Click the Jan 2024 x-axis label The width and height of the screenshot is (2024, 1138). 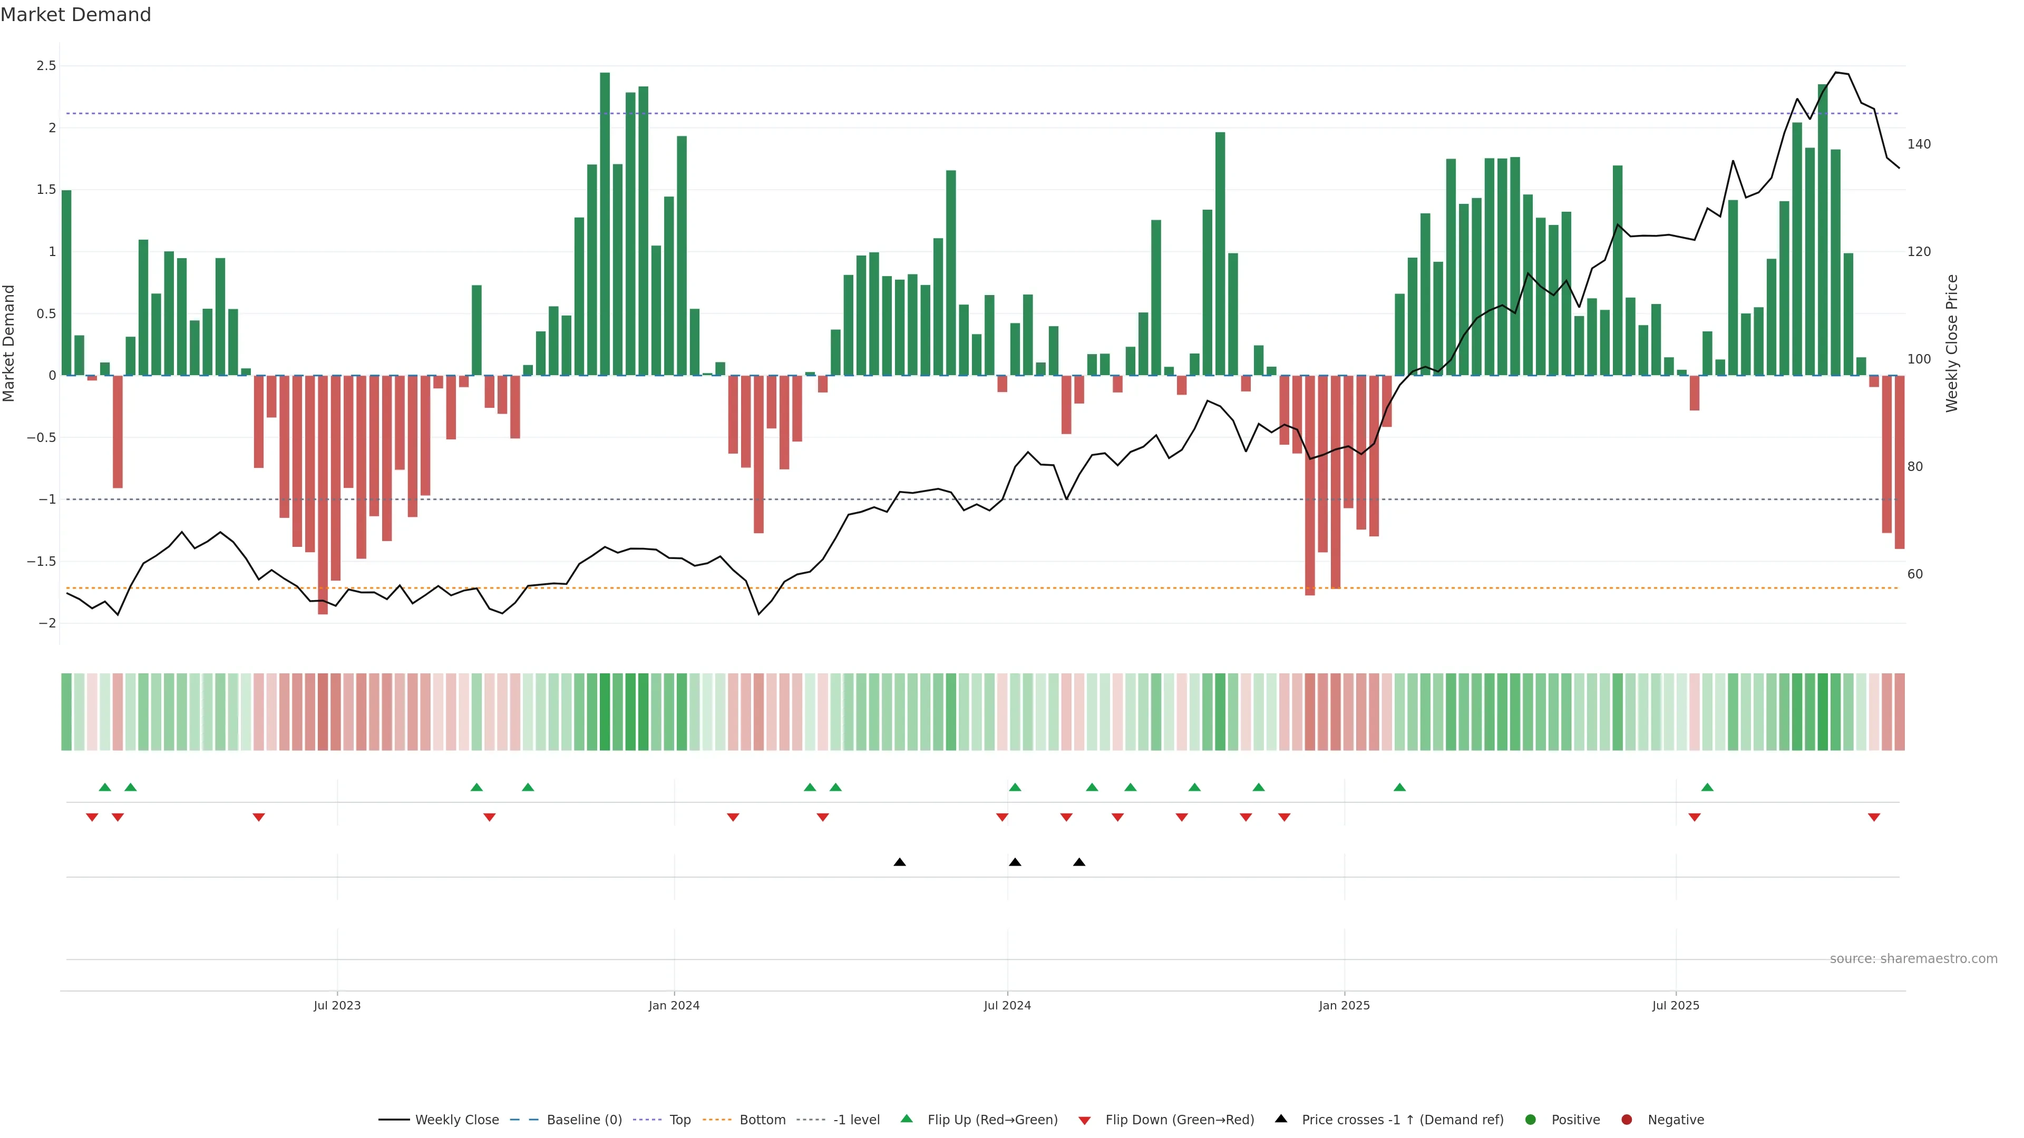(674, 1005)
